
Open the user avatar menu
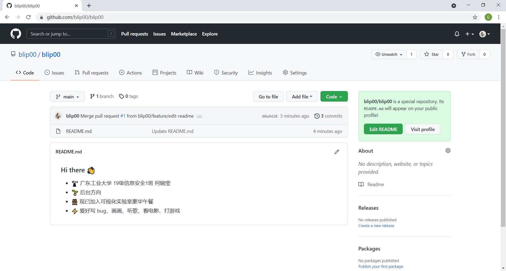pyautogui.click(x=485, y=34)
